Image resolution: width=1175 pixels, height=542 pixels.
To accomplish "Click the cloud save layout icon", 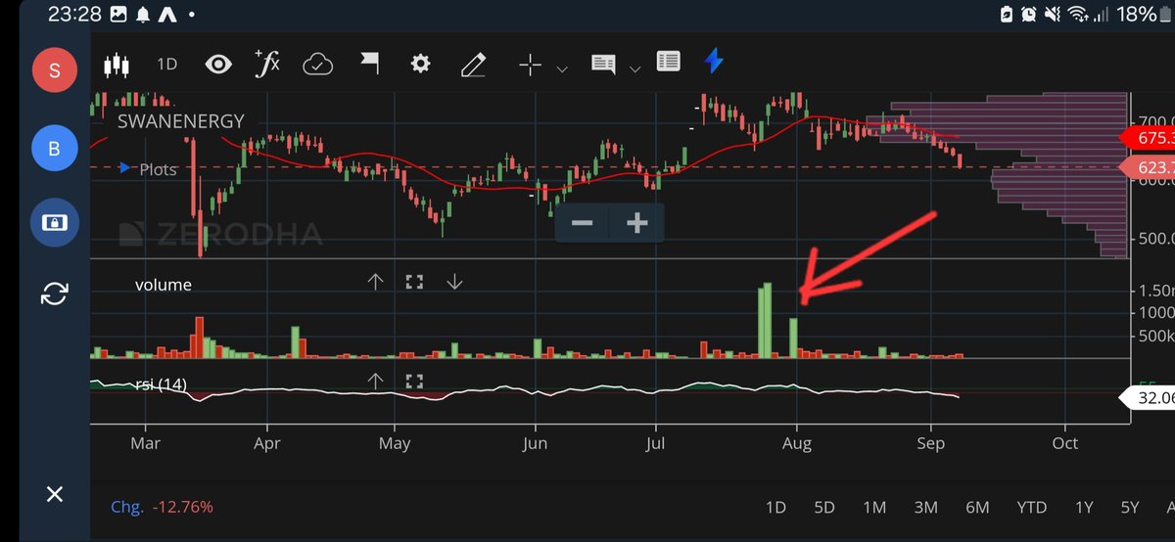I will tap(318, 65).
